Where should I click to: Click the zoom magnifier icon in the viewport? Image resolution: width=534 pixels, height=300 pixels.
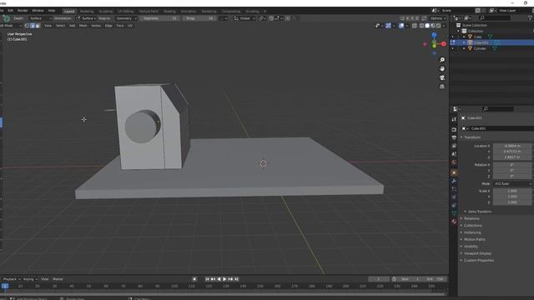tap(442, 60)
